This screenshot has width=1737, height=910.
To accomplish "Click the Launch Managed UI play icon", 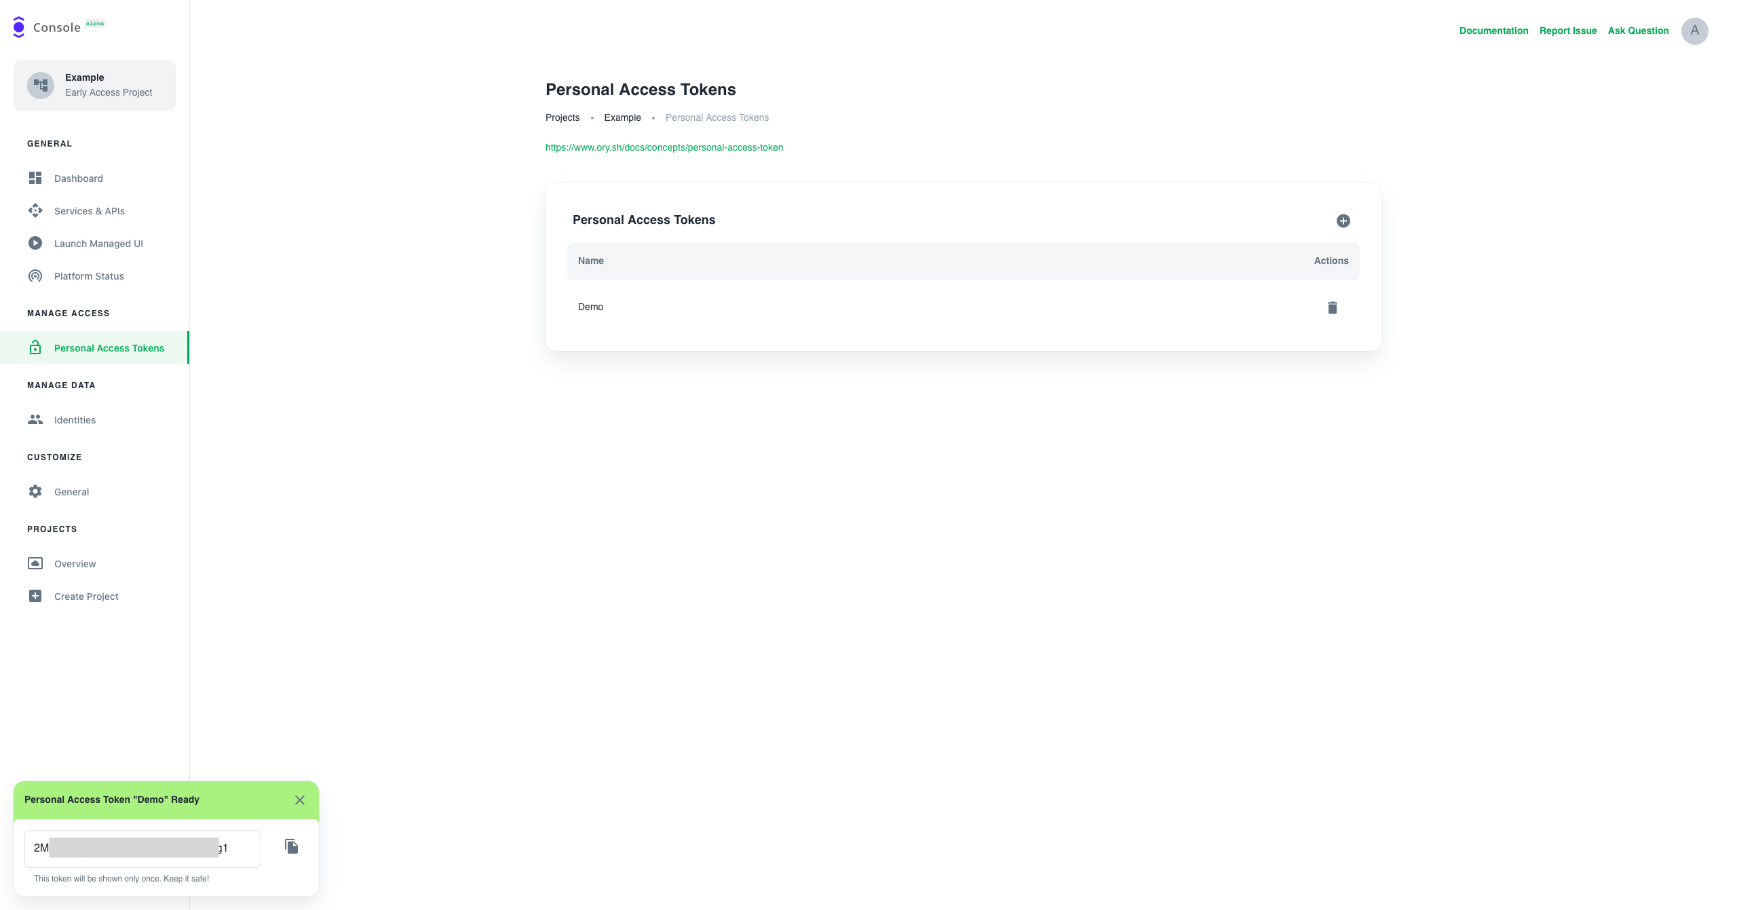I will 35,243.
